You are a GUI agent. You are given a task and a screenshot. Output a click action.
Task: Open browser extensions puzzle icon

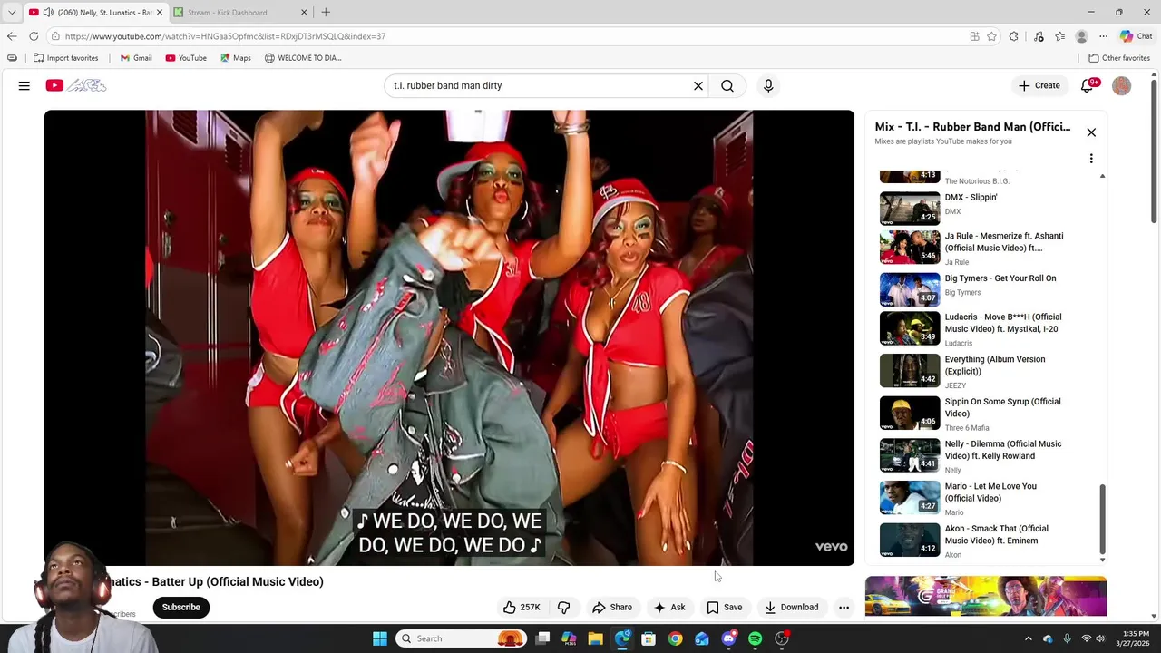pos(1014,36)
